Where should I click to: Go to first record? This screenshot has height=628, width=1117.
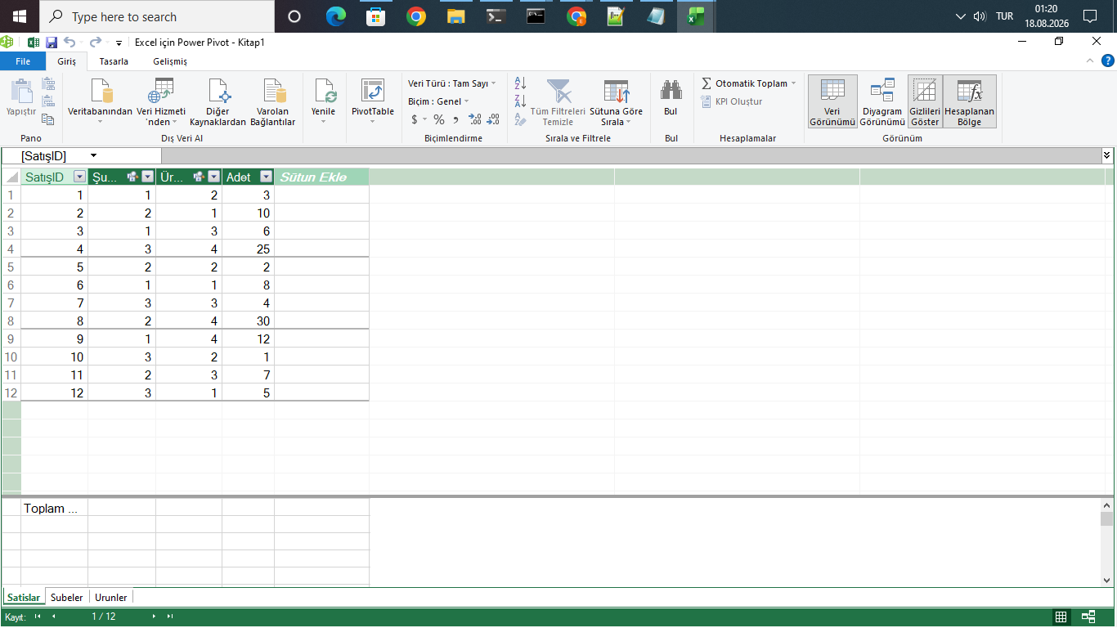pos(38,617)
